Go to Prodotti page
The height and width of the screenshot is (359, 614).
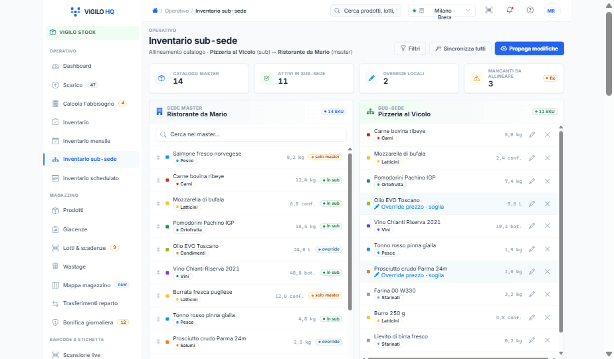click(x=92, y=210)
